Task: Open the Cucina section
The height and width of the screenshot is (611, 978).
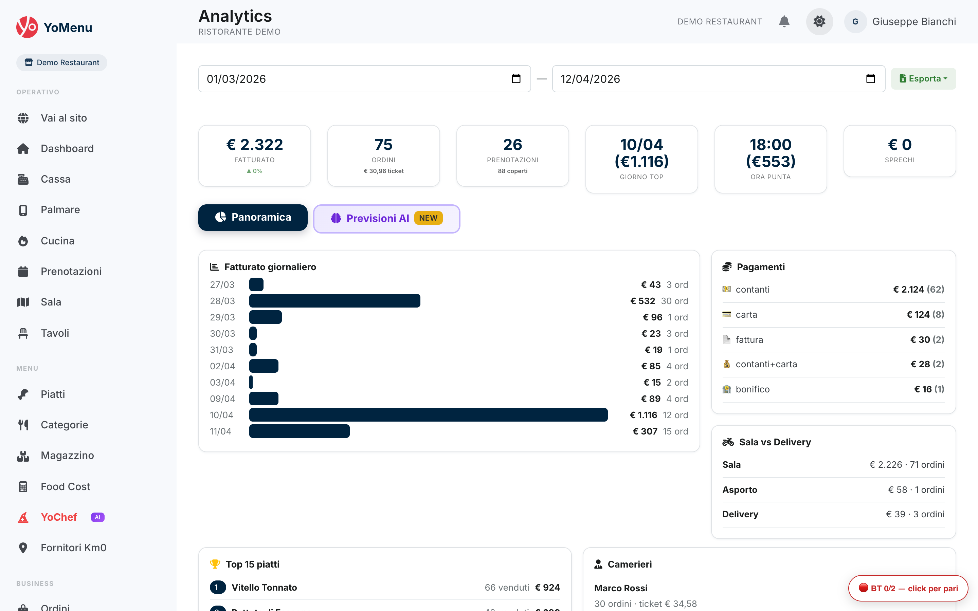Action: tap(57, 240)
